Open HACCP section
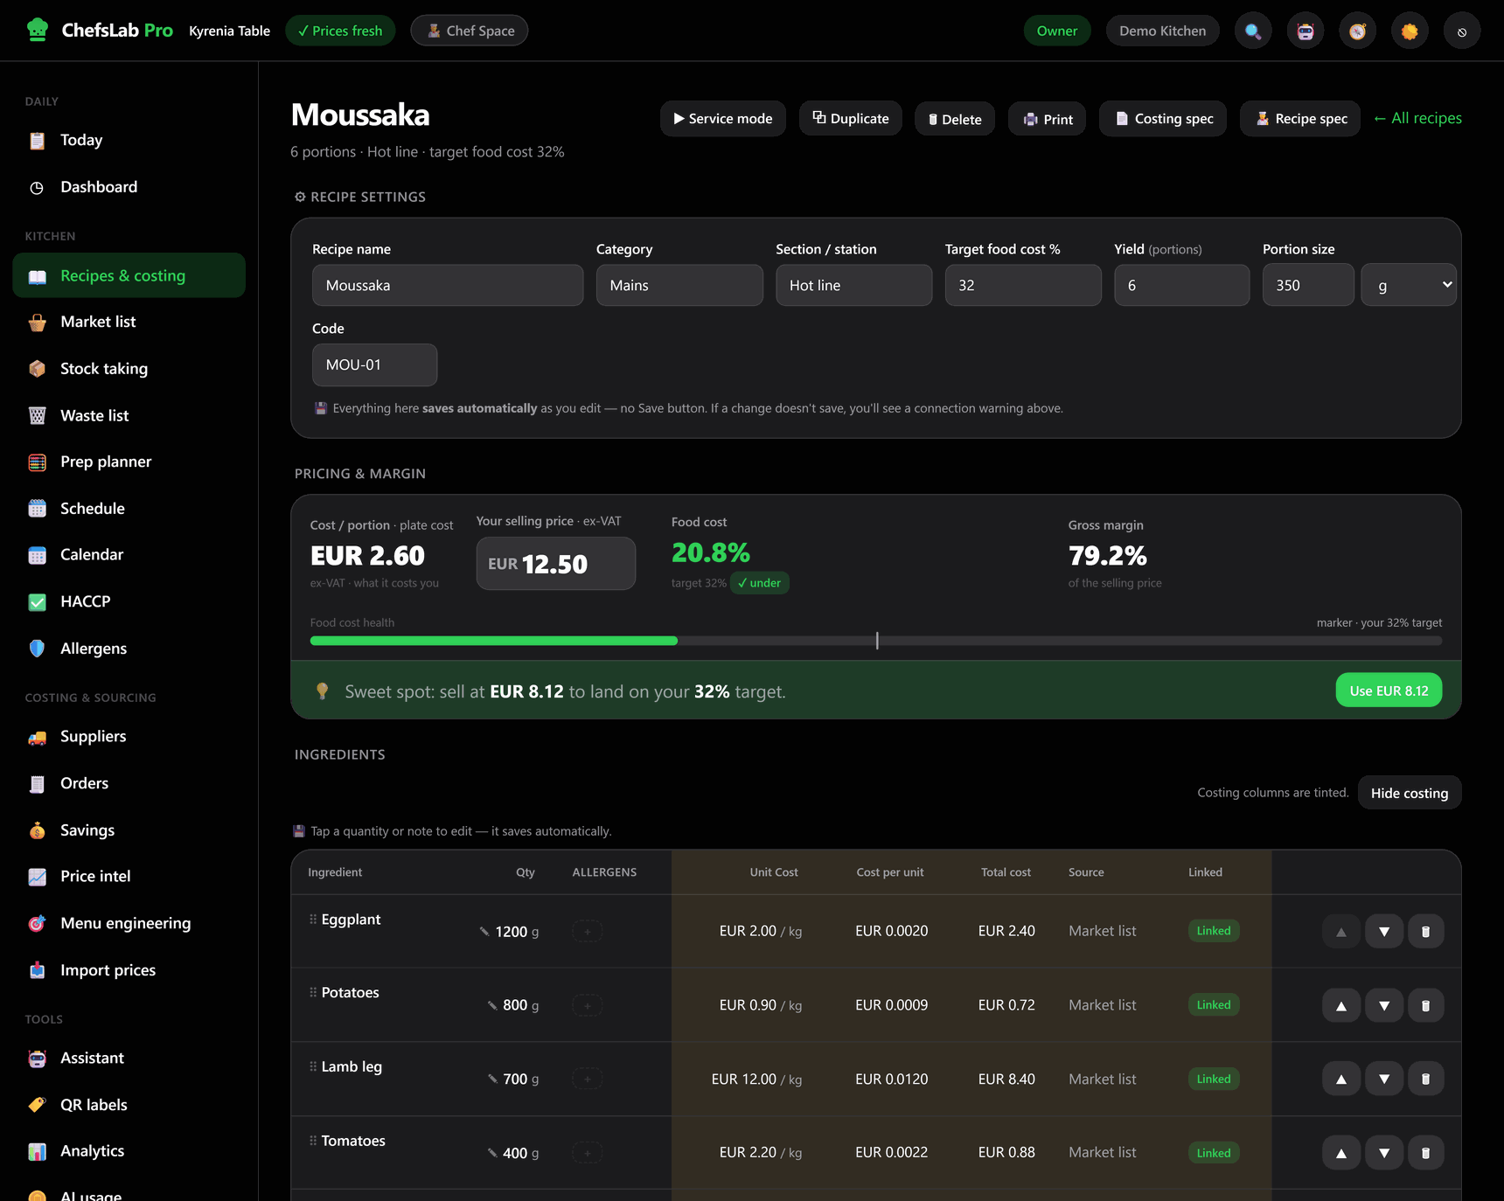The image size is (1504, 1201). [129, 601]
